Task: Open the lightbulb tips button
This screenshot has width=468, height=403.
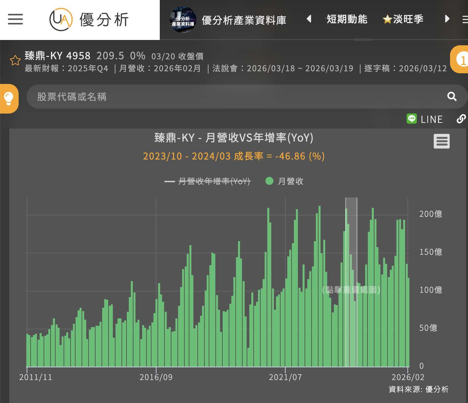Action: point(9,99)
